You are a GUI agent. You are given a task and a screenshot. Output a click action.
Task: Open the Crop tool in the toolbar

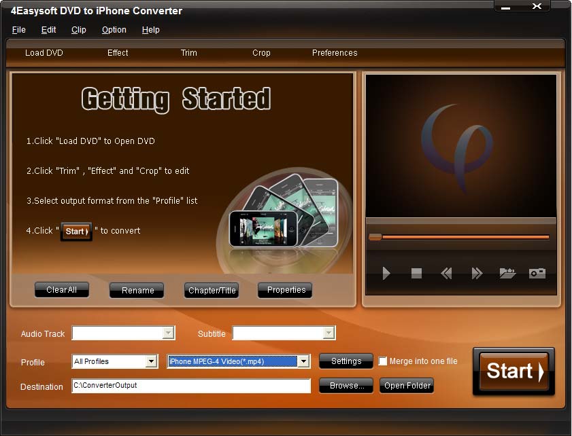261,53
